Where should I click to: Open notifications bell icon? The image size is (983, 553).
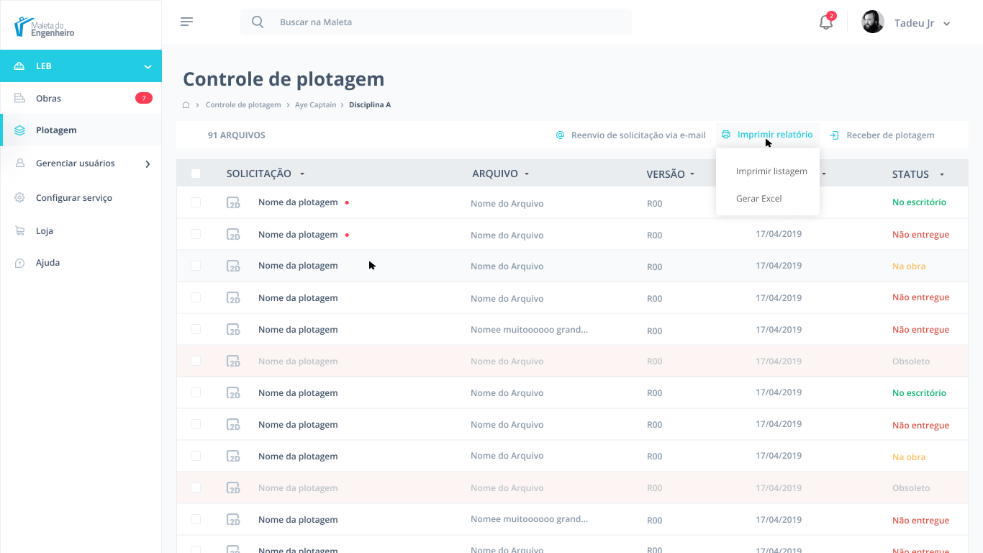tap(826, 22)
